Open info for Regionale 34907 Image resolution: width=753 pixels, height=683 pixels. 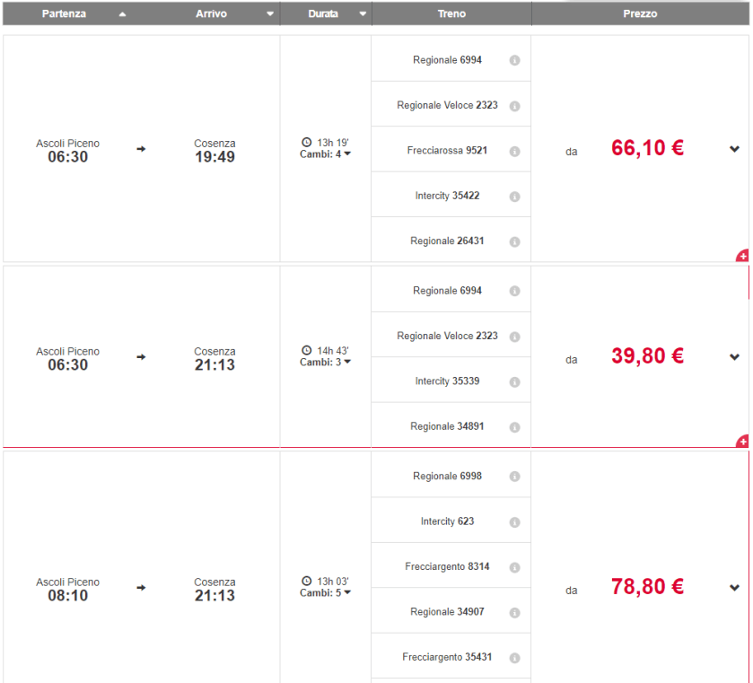pos(514,612)
